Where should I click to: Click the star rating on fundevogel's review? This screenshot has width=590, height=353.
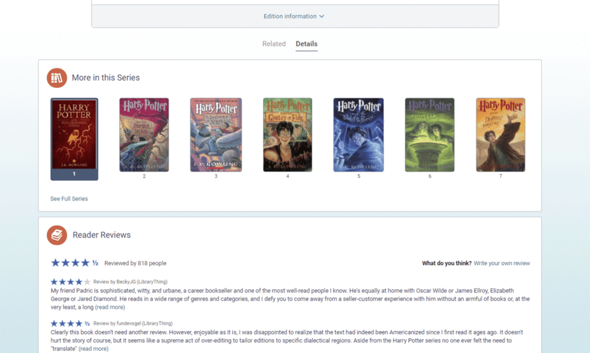coord(70,323)
